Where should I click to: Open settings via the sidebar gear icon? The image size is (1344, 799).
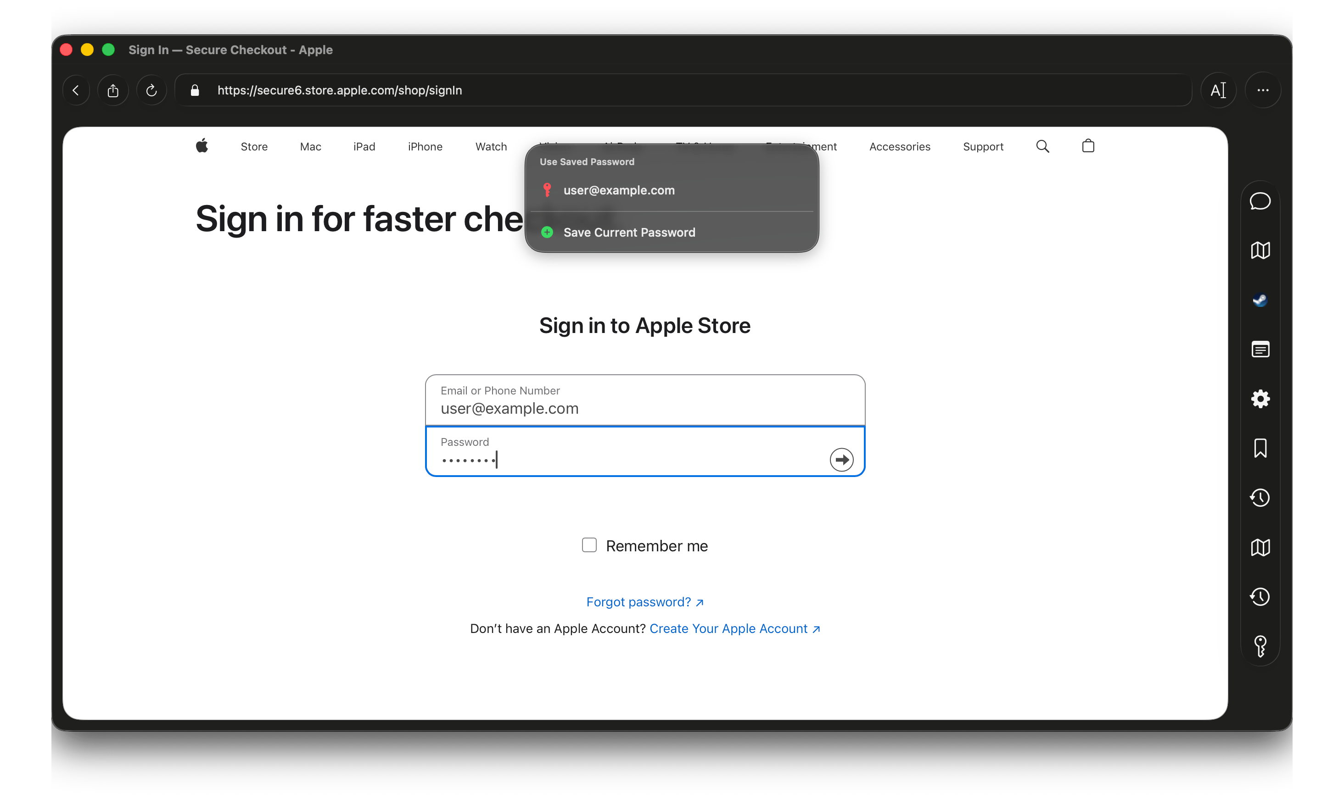1260,399
